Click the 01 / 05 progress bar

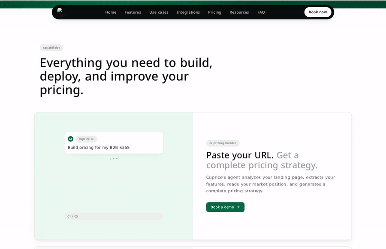pyautogui.click(x=114, y=216)
